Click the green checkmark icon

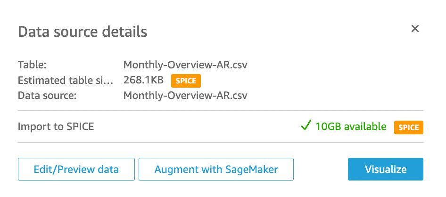306,126
